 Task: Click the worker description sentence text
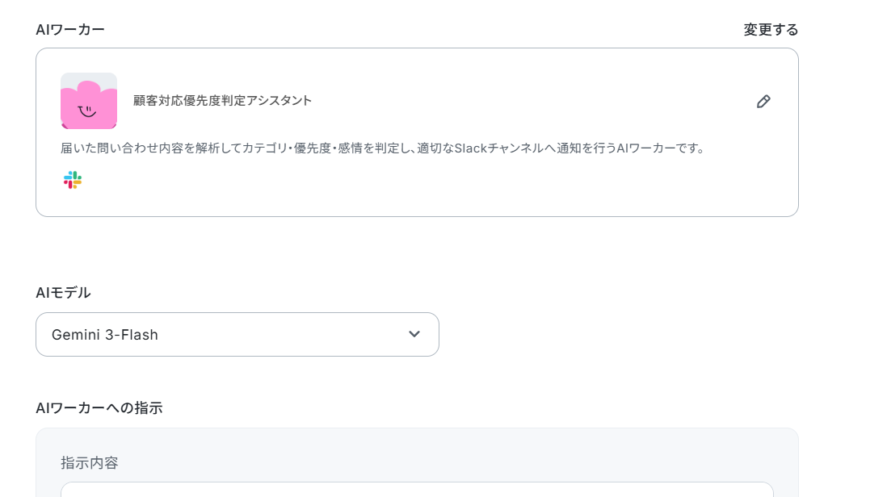click(x=383, y=148)
